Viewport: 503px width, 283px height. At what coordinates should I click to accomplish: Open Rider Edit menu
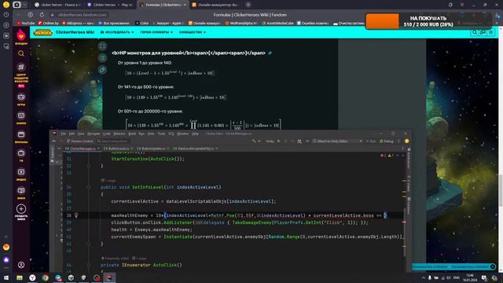point(72,134)
